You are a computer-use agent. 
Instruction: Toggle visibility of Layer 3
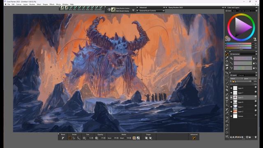click(231, 97)
